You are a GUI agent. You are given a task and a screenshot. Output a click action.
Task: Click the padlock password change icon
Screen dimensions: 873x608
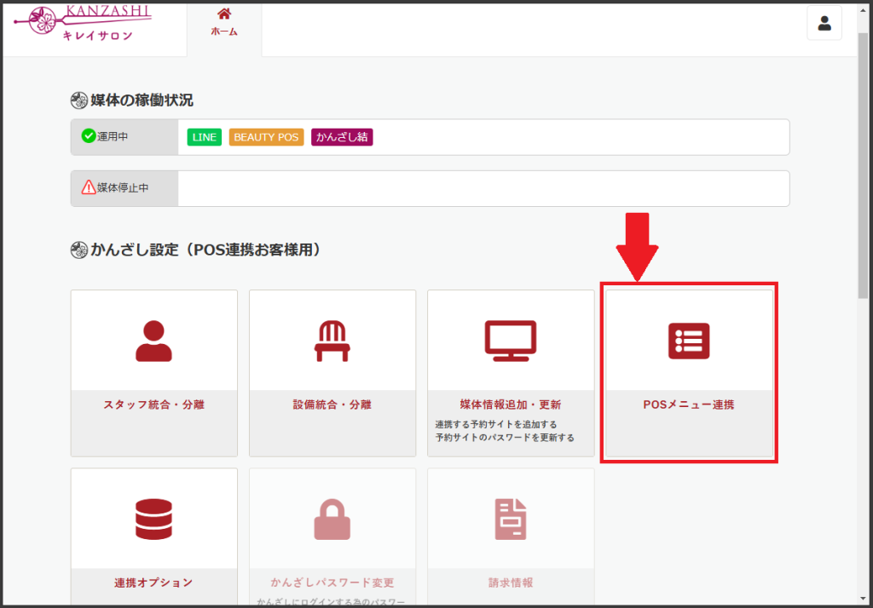(x=332, y=519)
